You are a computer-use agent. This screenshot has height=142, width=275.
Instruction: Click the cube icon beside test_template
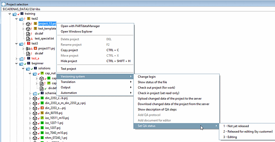[x=28, y=29]
